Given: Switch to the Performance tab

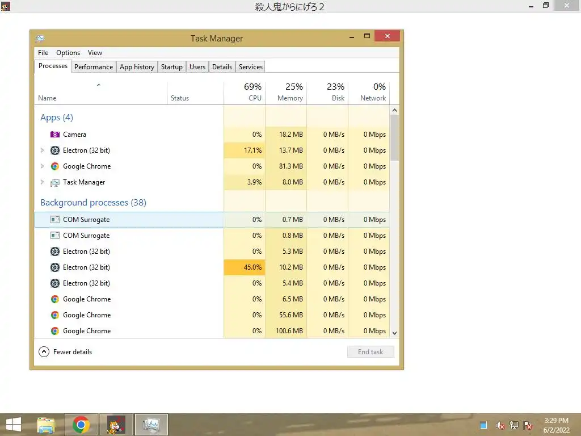Looking at the screenshot, I should point(94,67).
